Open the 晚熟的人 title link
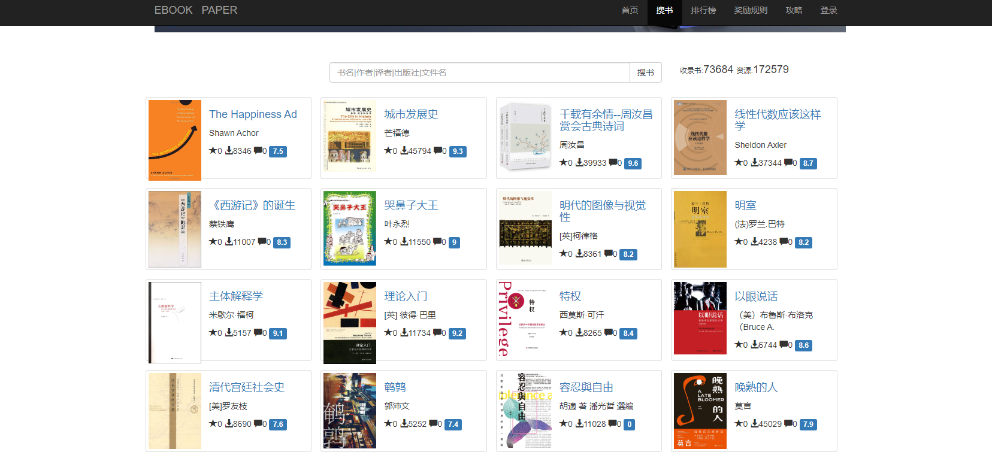The width and height of the screenshot is (992, 455). pyautogui.click(x=756, y=387)
